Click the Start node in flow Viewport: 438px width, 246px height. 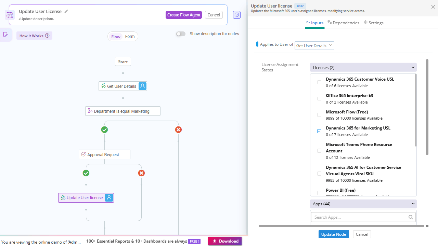123,62
